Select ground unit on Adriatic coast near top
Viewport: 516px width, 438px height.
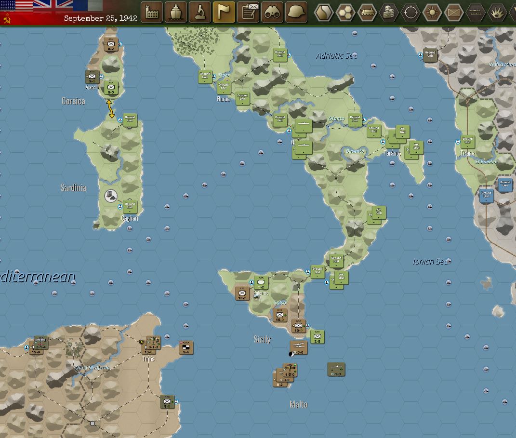coord(280,55)
